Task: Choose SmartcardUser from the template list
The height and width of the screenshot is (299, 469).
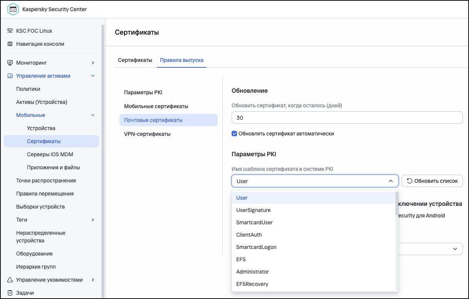Action: click(x=313, y=222)
